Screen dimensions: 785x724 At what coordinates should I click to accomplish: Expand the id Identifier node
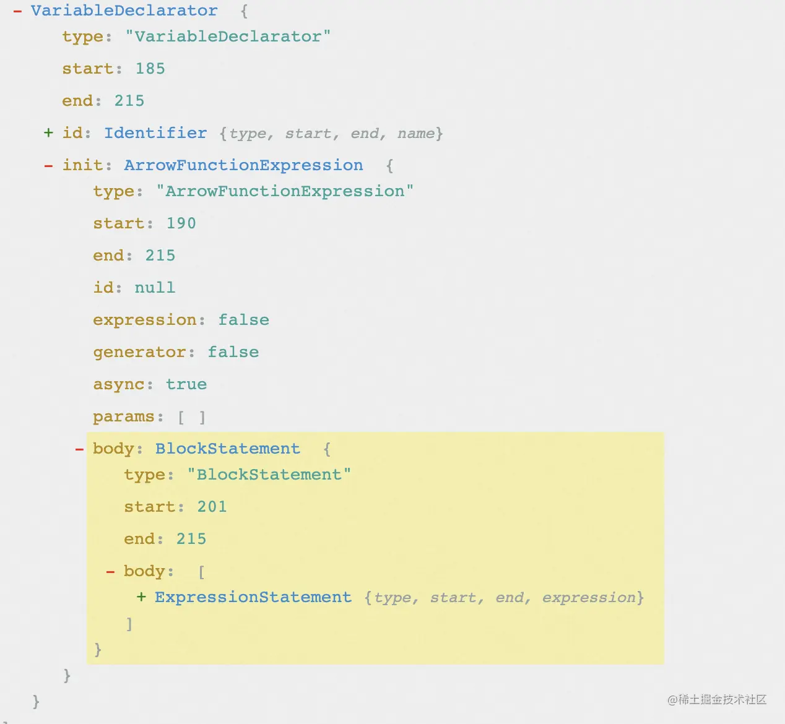pyautogui.click(x=48, y=133)
